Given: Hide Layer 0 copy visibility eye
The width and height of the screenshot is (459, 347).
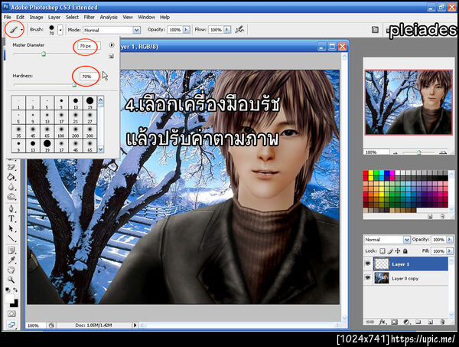Looking at the screenshot, I should click(368, 277).
